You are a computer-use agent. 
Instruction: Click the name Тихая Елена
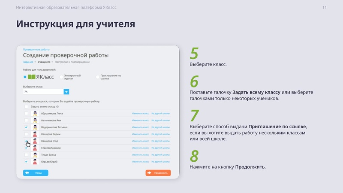click(x=48, y=155)
